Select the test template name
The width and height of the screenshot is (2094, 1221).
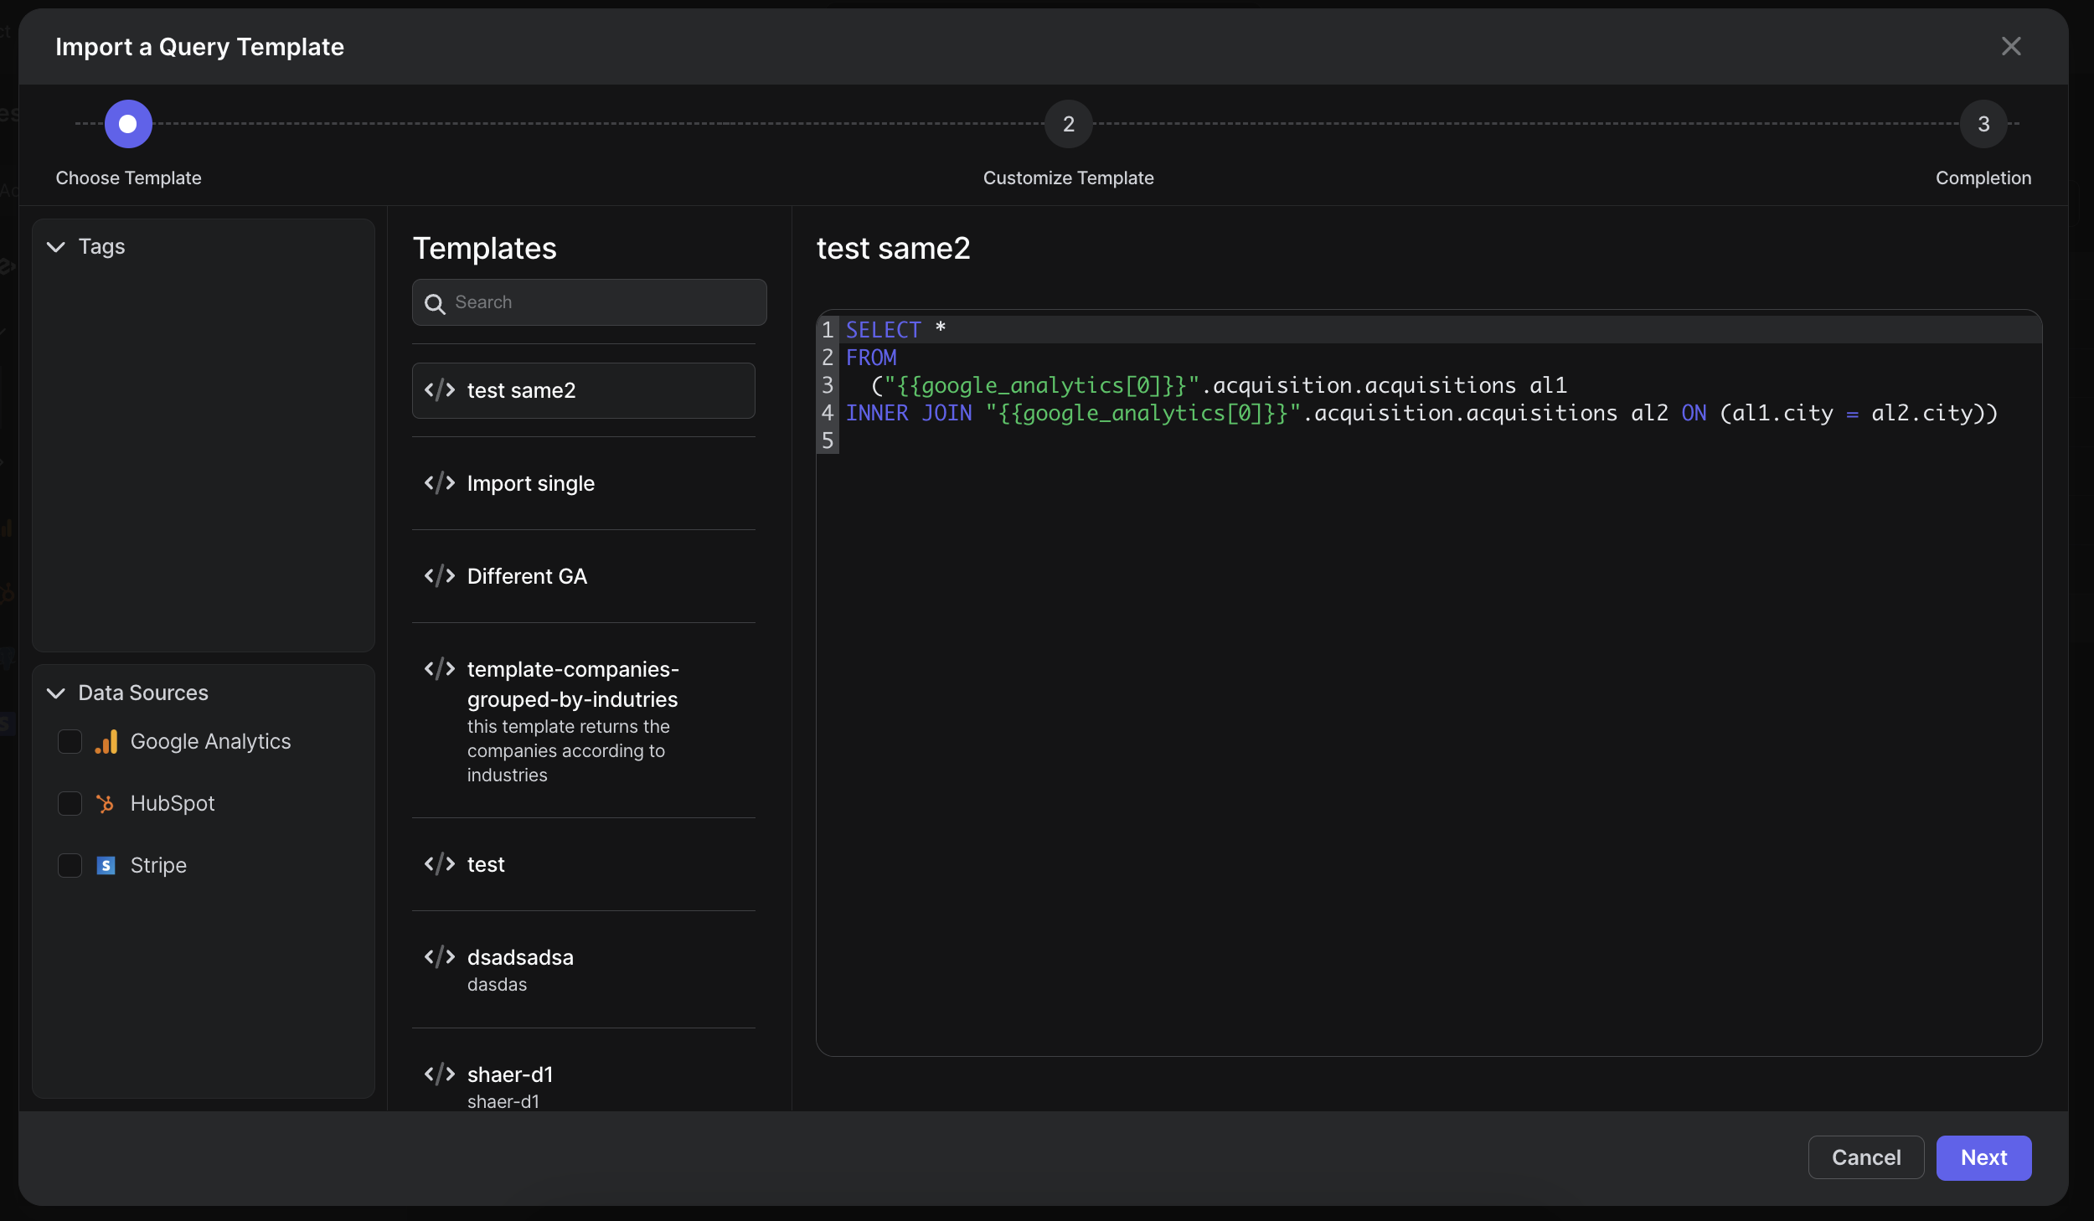(486, 864)
